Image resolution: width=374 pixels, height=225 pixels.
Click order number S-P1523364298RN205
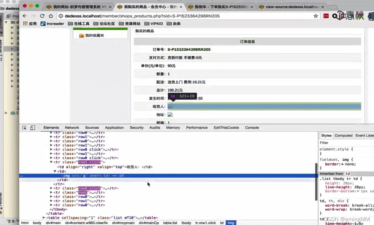pos(189,50)
